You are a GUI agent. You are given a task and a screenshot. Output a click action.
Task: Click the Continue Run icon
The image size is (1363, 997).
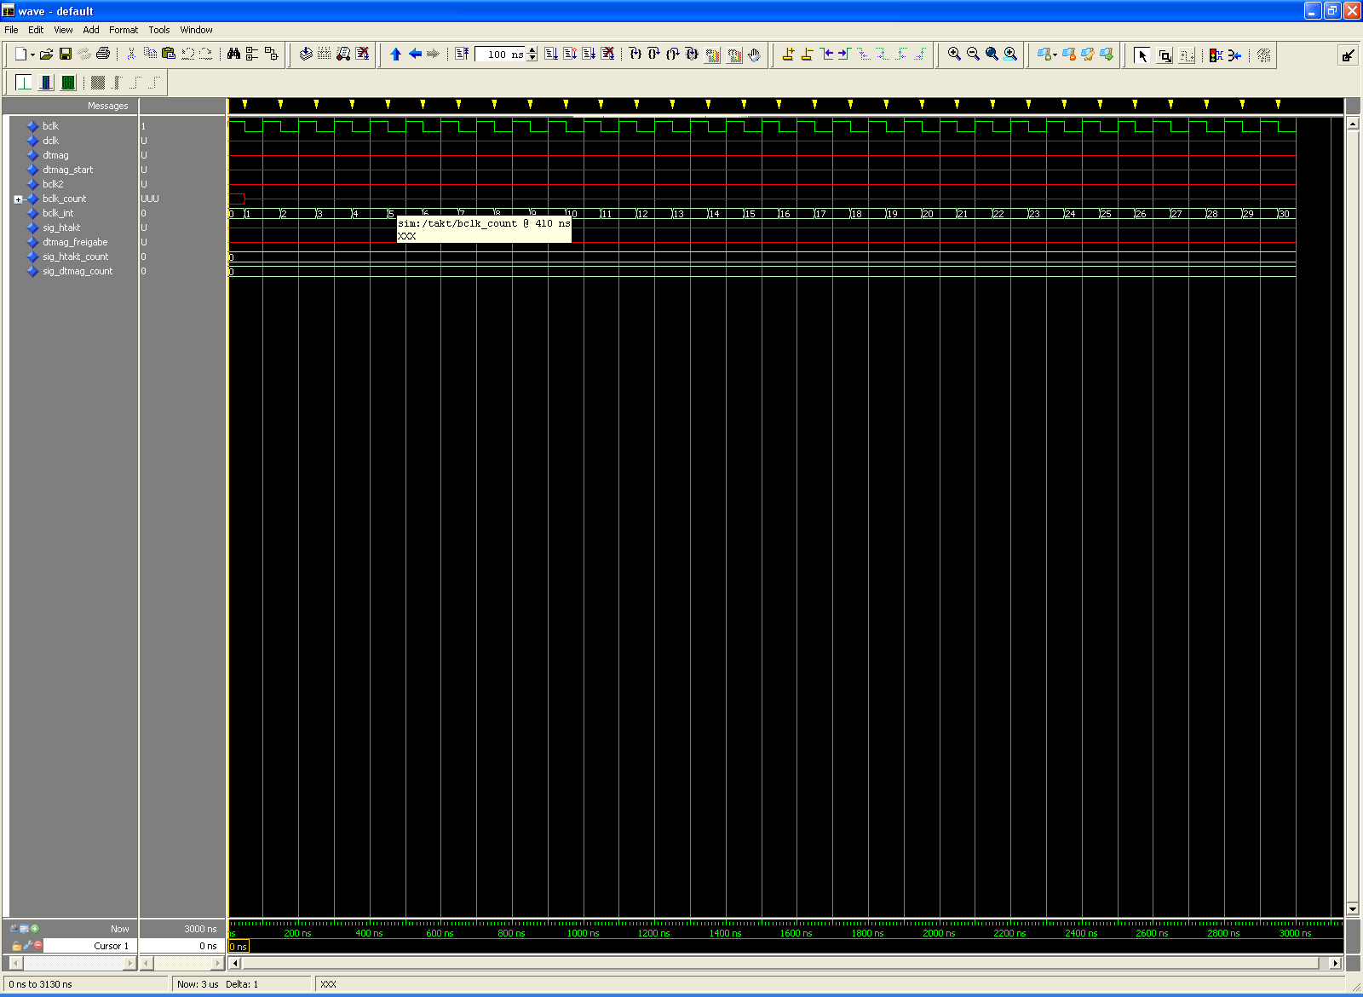pyautogui.click(x=570, y=54)
